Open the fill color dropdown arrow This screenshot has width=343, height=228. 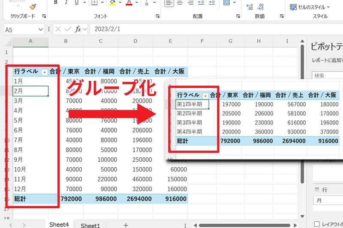(x=120, y=3)
